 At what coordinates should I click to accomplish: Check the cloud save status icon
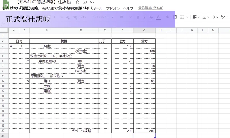[x=92, y=2]
